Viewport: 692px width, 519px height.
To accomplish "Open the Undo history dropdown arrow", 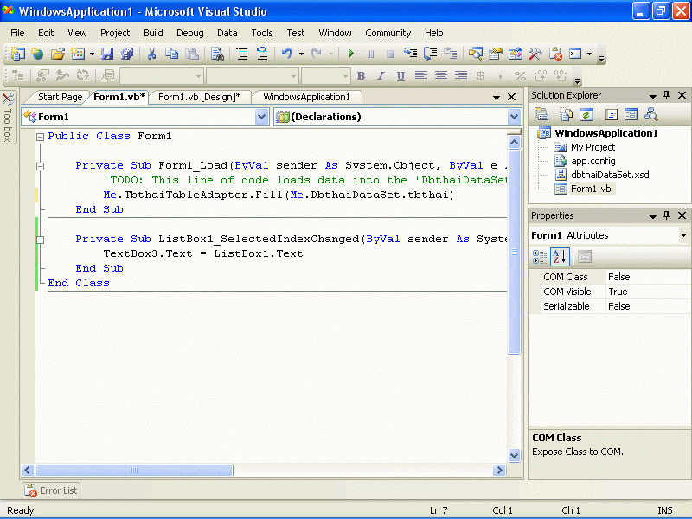I will point(301,54).
